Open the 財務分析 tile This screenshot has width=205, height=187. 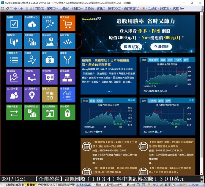coord(50,77)
